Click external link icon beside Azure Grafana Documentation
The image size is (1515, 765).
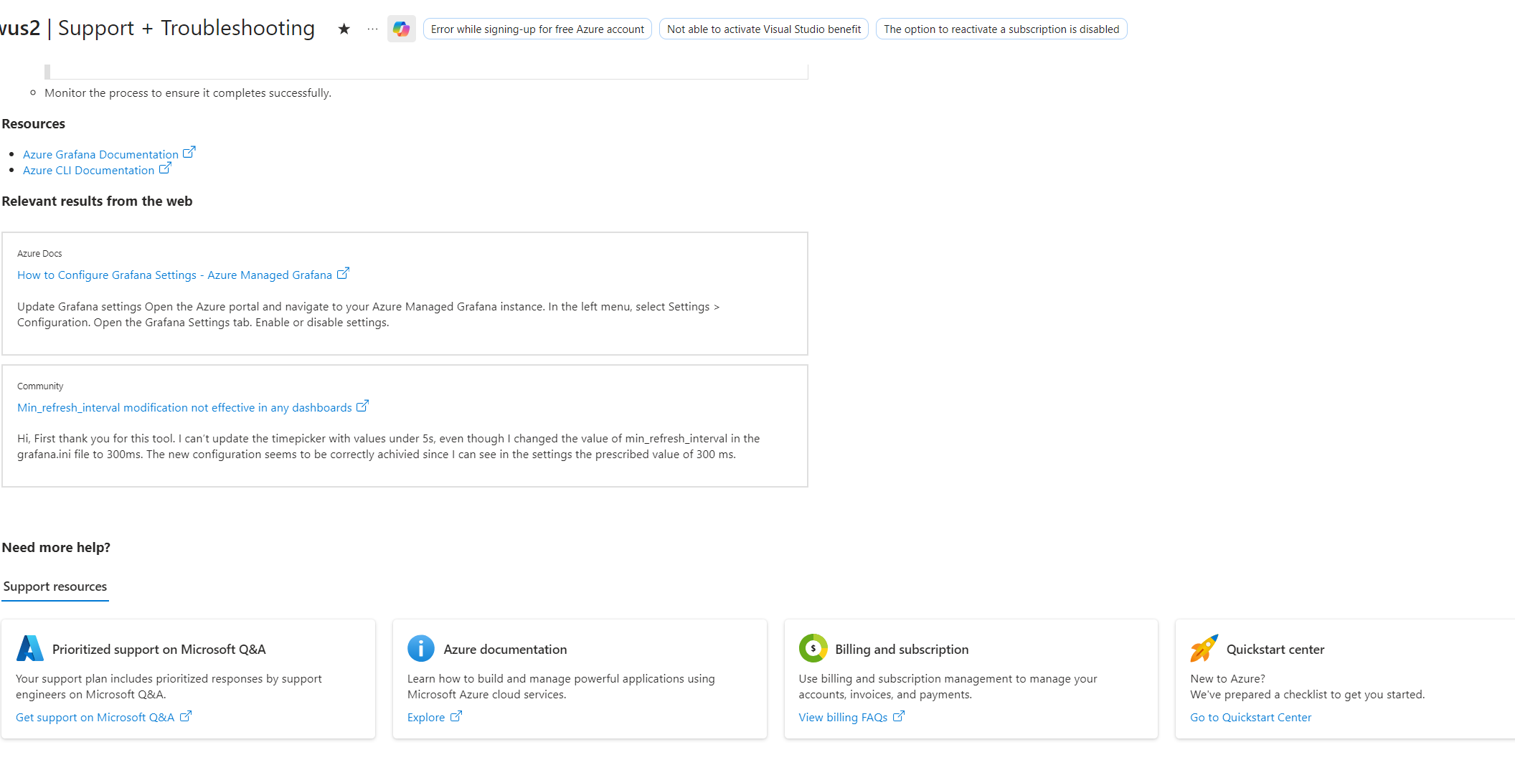pos(189,153)
